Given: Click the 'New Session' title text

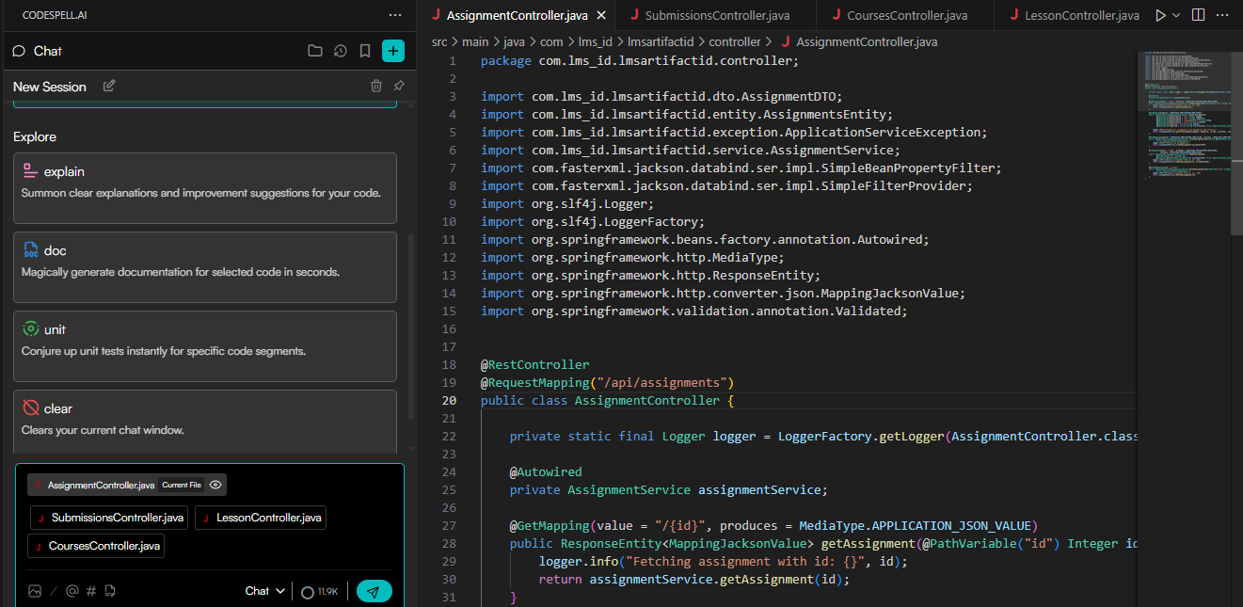Looking at the screenshot, I should 50,87.
